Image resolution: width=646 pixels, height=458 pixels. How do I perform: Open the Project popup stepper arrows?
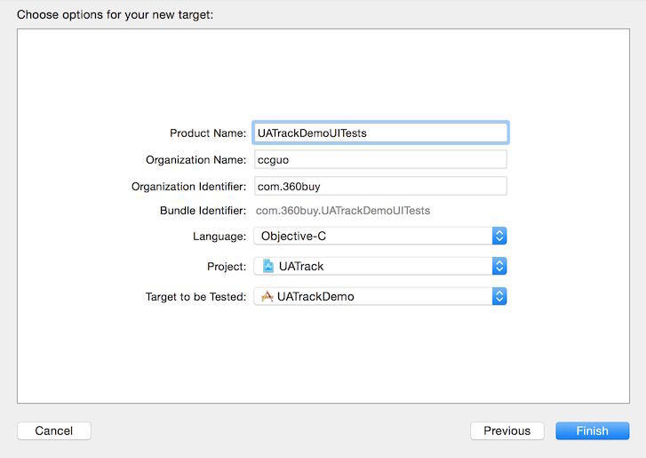point(499,266)
